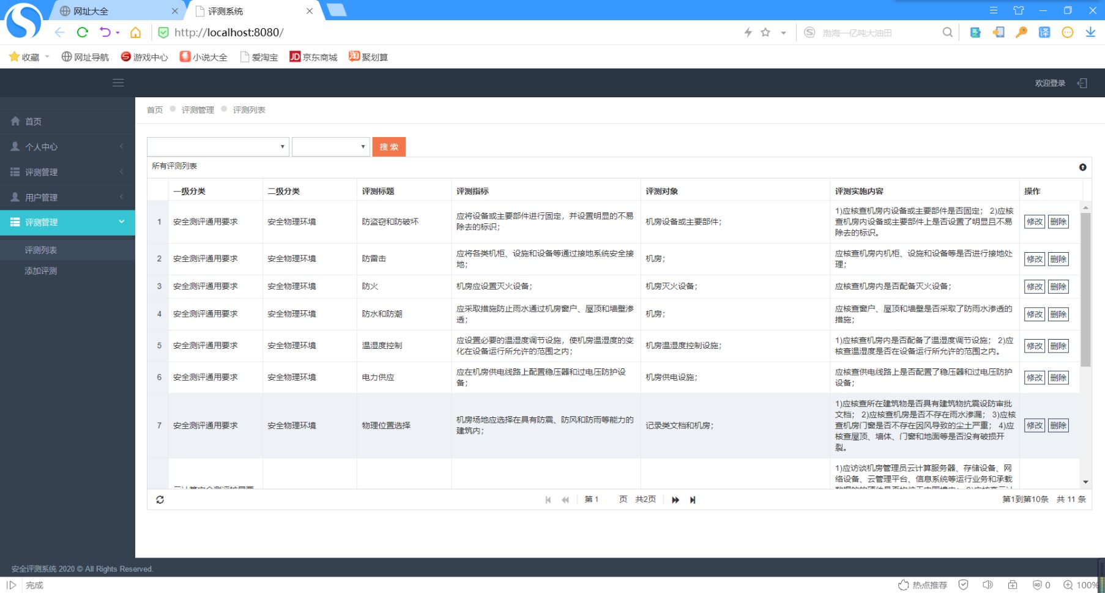Click 100% zoom level control
The height and width of the screenshot is (593, 1105).
click(x=1081, y=585)
